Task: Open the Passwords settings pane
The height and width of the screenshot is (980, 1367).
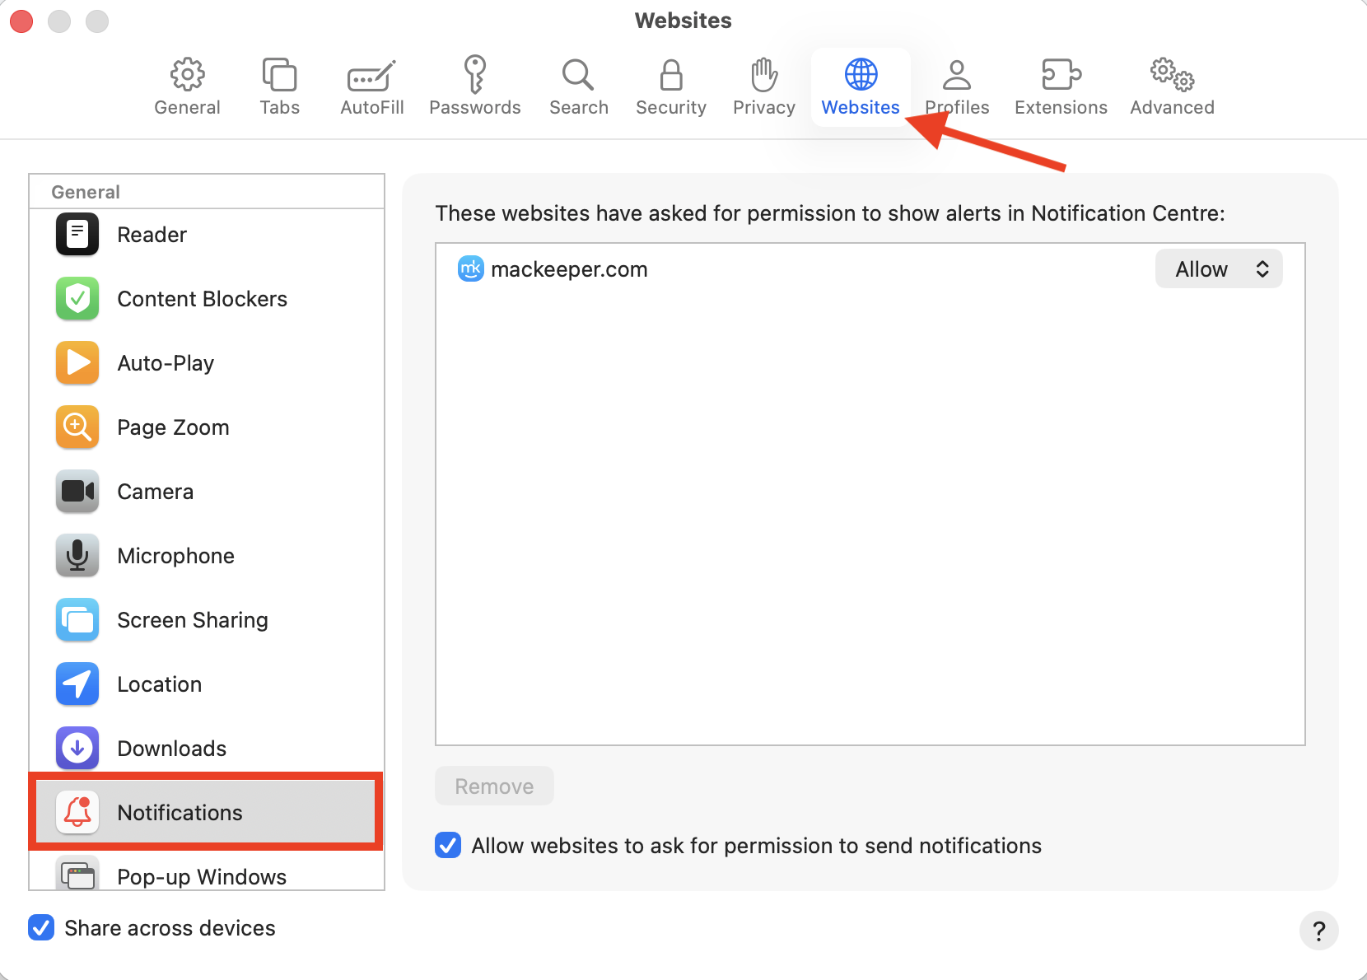Action: tap(475, 85)
